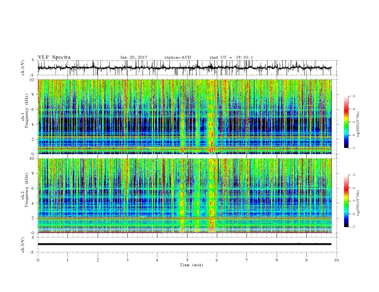Click the 'ch.1(V)' waveform axis label
379x292 pixels.
(23, 68)
